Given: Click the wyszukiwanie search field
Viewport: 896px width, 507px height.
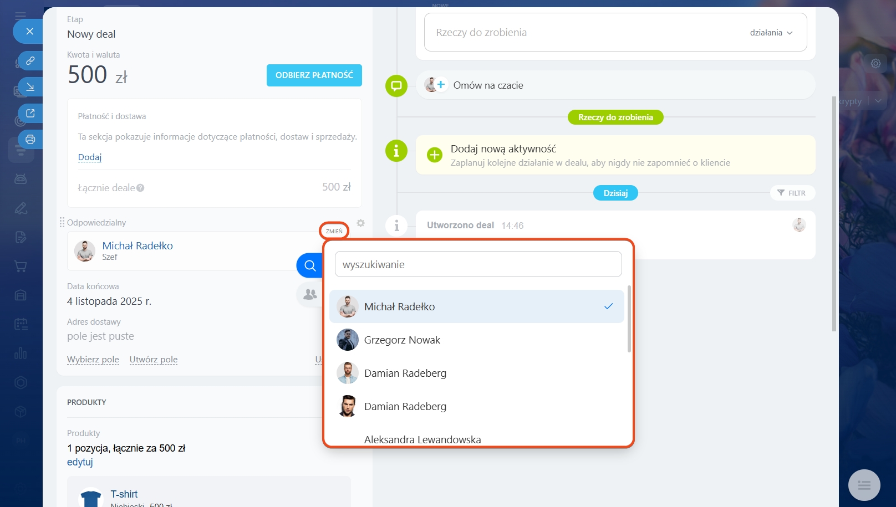Looking at the screenshot, I should [478, 264].
